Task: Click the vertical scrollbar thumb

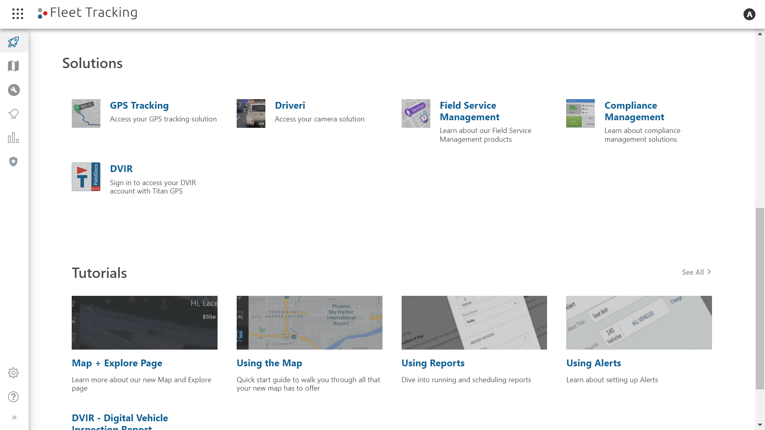Action: click(760, 298)
